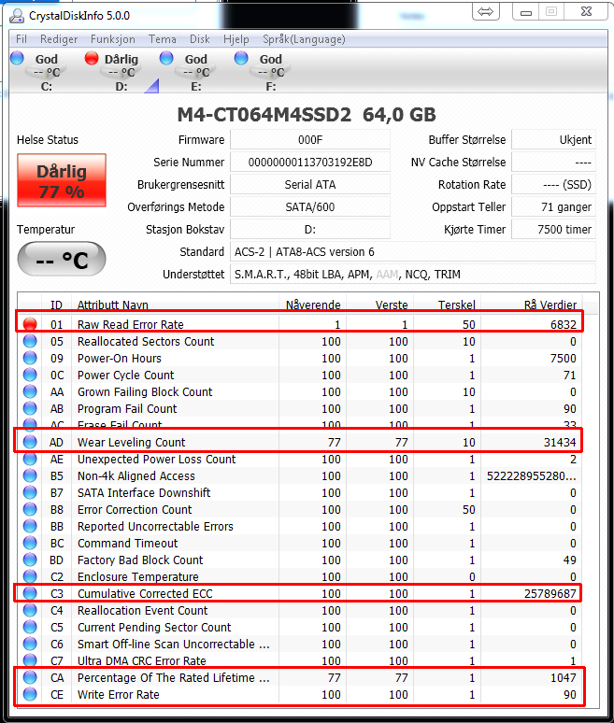Click the status icon for Factory Bad Block Count
614x723 pixels.
click(x=30, y=560)
